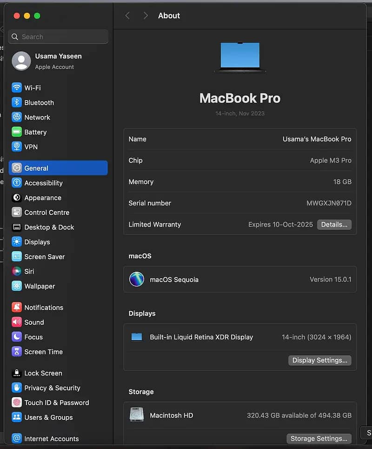Open Wi-Fi settings icon in sidebar
The width and height of the screenshot is (372, 449).
tap(17, 87)
